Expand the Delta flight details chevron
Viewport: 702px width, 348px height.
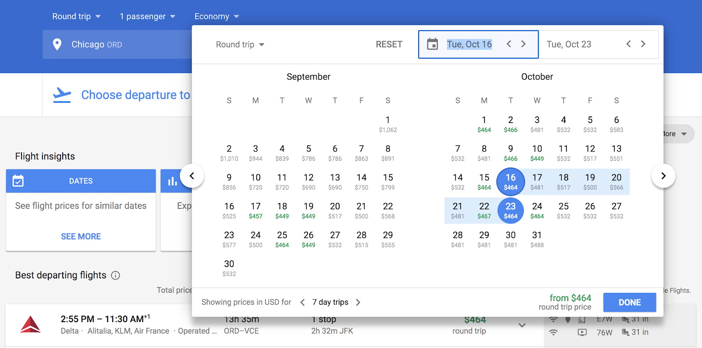tap(522, 325)
